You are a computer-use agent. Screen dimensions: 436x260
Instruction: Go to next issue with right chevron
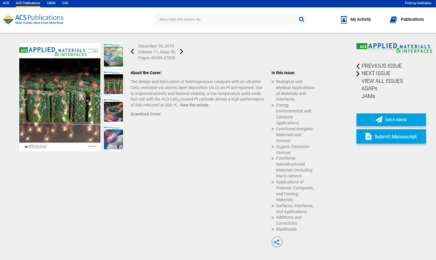point(181,52)
